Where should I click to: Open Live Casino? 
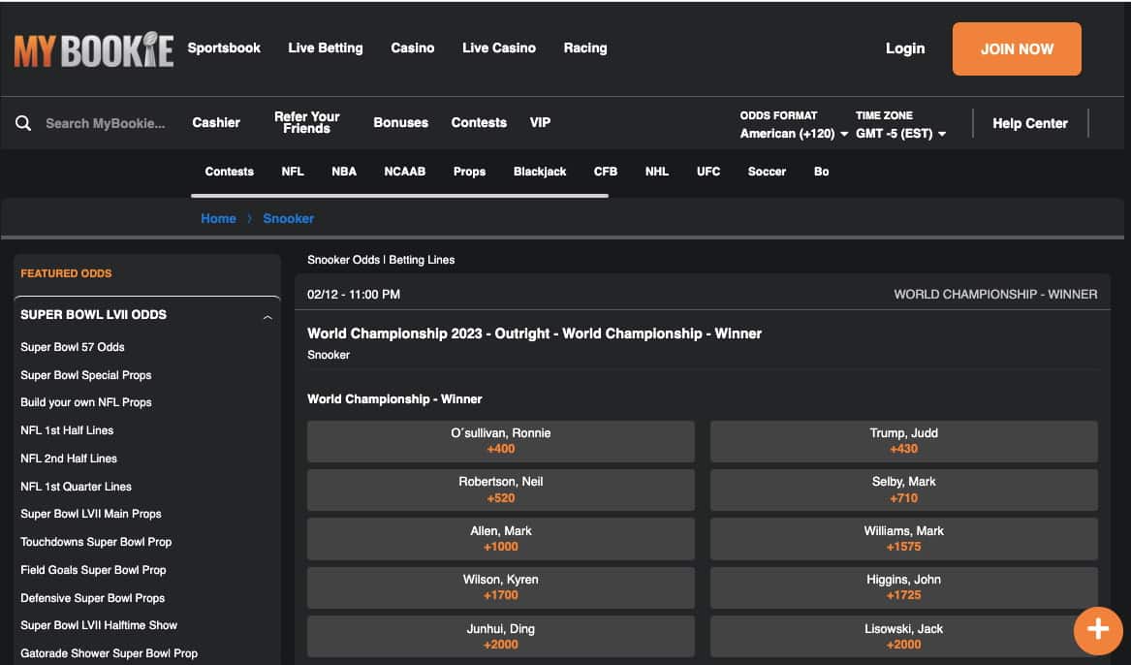pyautogui.click(x=499, y=48)
